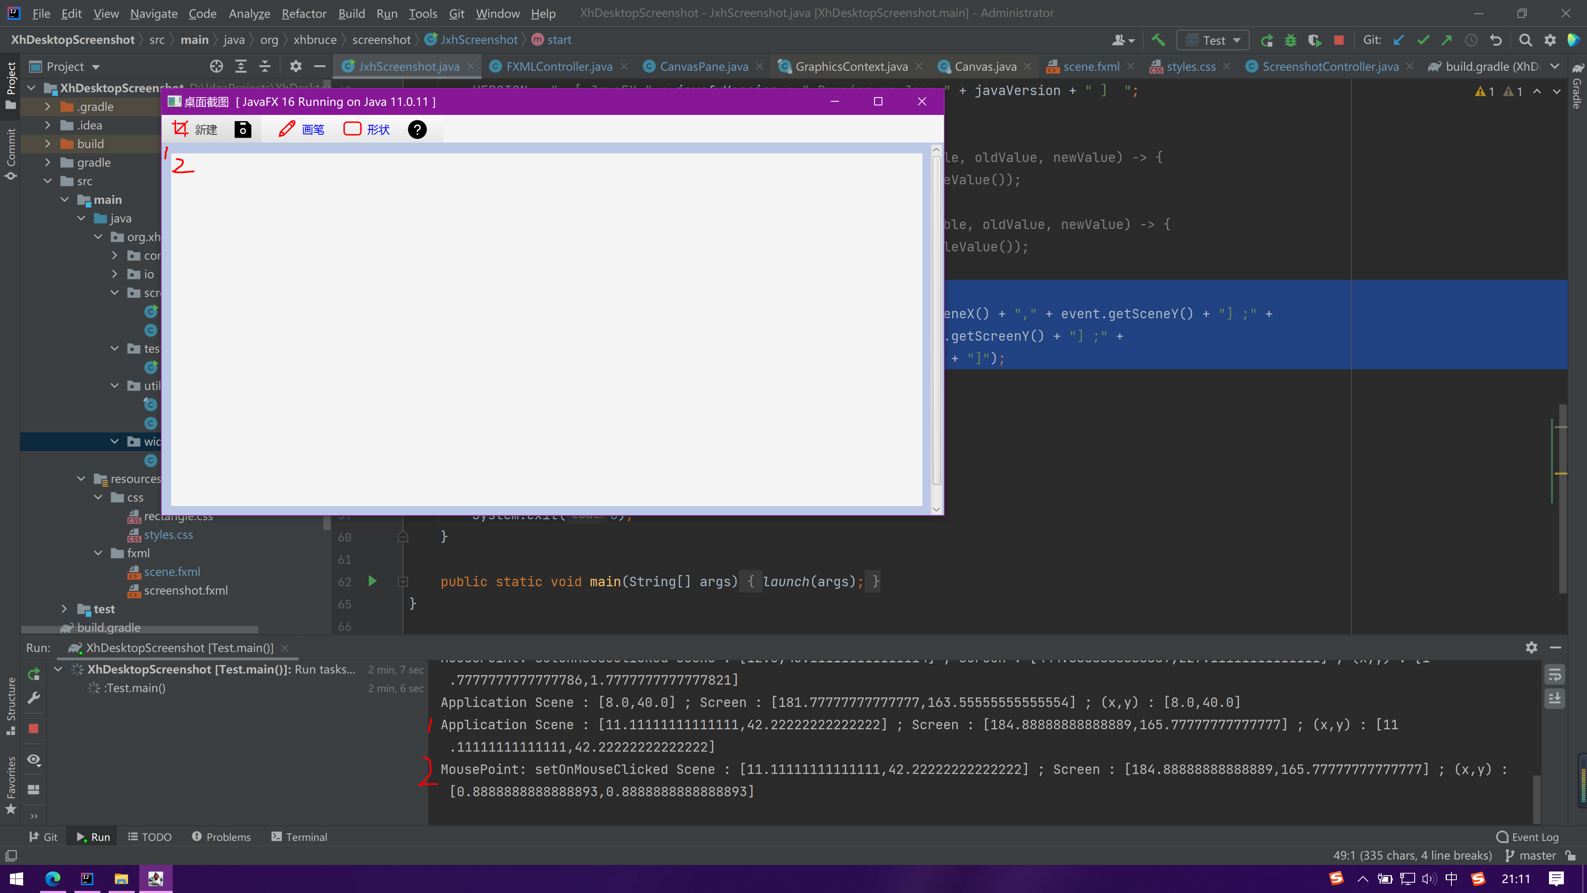Click the Build hammer icon in toolbar
Image resolution: width=1587 pixels, height=893 pixels.
pos(1158,40)
